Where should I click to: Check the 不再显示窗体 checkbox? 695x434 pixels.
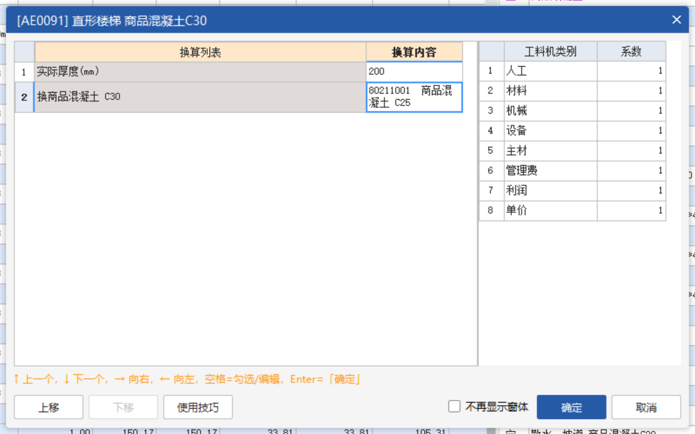pos(454,406)
